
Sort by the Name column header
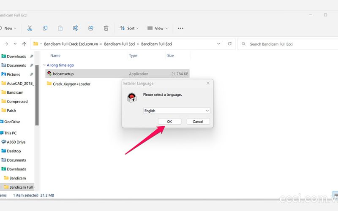click(55, 56)
